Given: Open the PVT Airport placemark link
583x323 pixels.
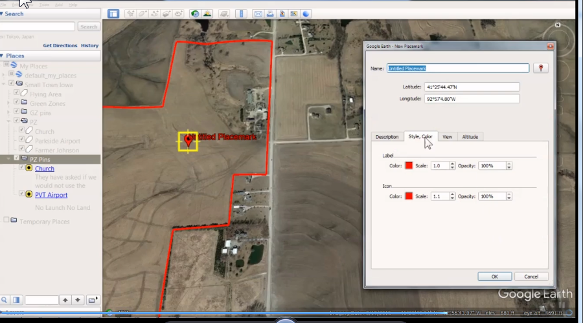Looking at the screenshot, I should [x=51, y=194].
